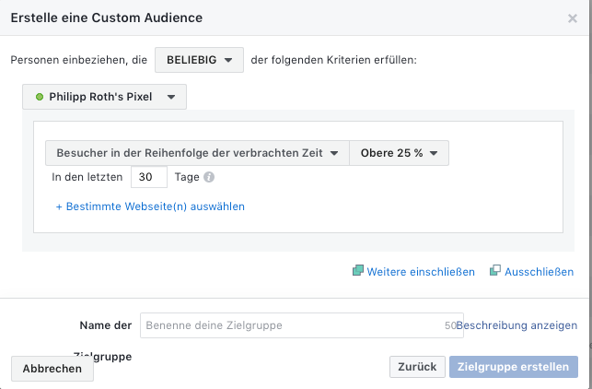
Task: Click the Ausschließen link text
Action: pos(540,272)
